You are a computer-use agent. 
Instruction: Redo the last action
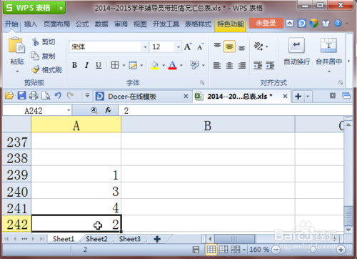pos(70,95)
